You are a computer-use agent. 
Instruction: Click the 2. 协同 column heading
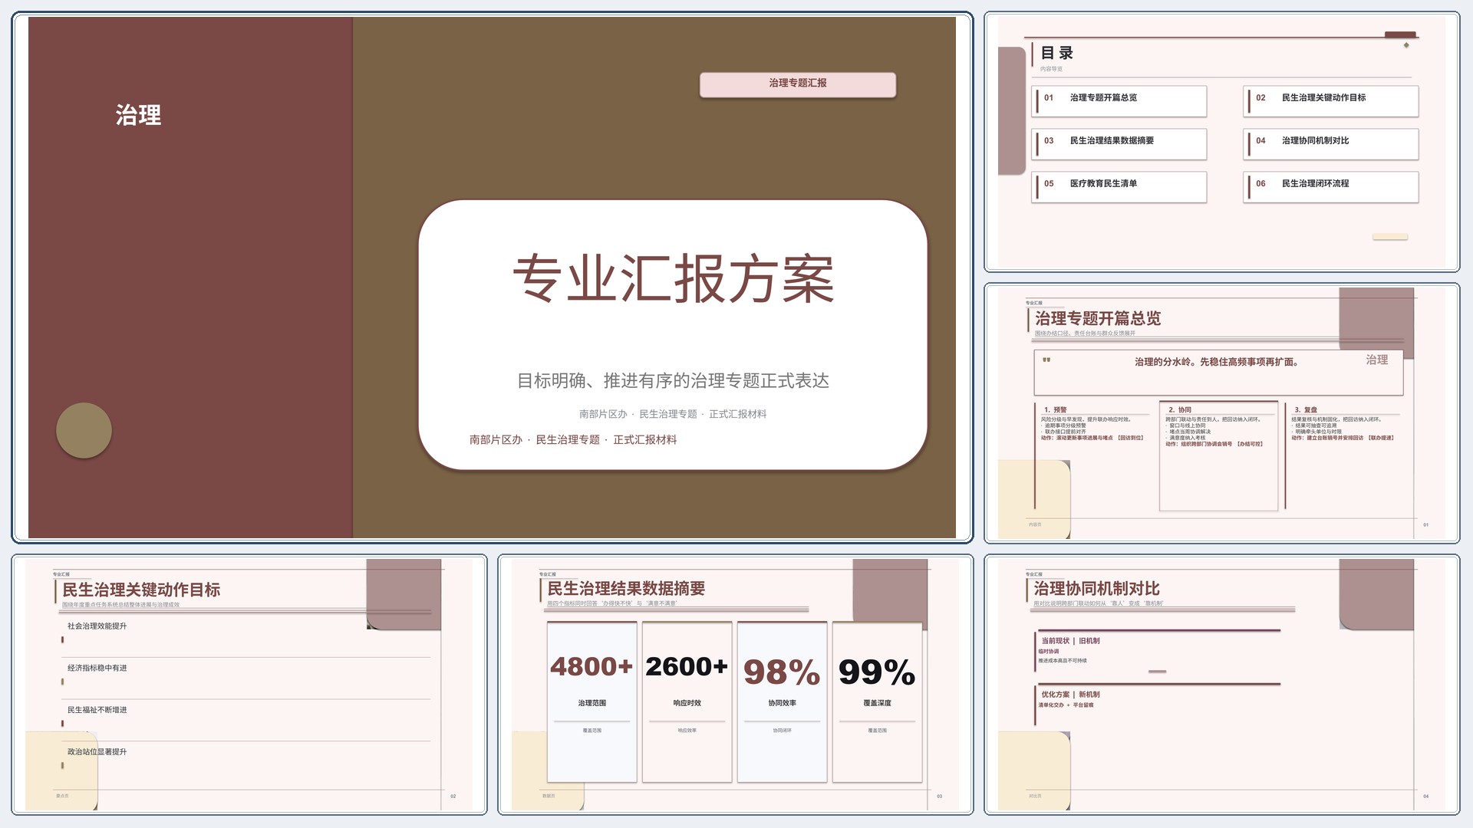pos(1180,410)
